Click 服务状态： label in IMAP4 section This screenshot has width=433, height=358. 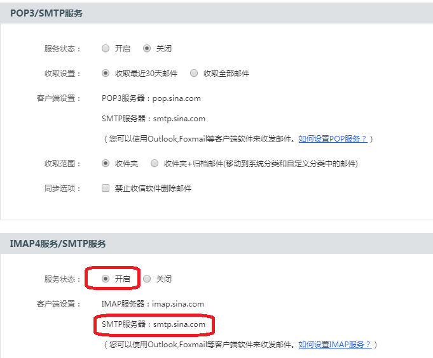[62, 279]
